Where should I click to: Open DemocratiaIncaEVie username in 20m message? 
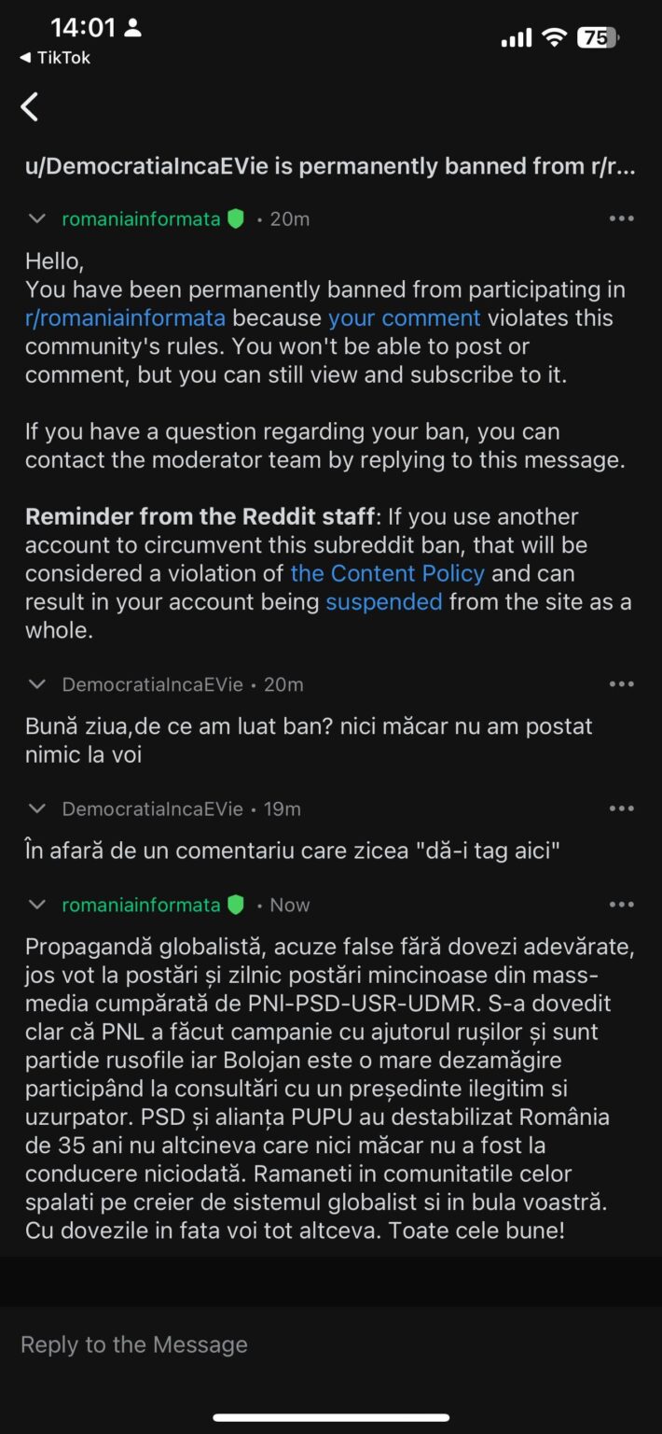pos(152,684)
